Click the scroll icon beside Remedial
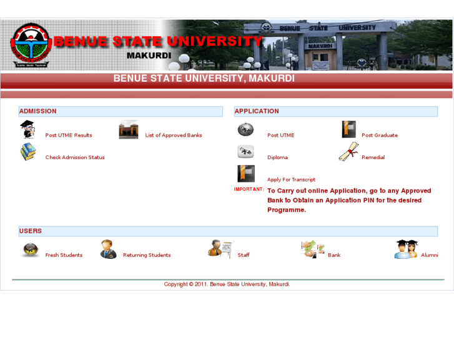Viewport: 454px width, 340px height. coord(348,152)
